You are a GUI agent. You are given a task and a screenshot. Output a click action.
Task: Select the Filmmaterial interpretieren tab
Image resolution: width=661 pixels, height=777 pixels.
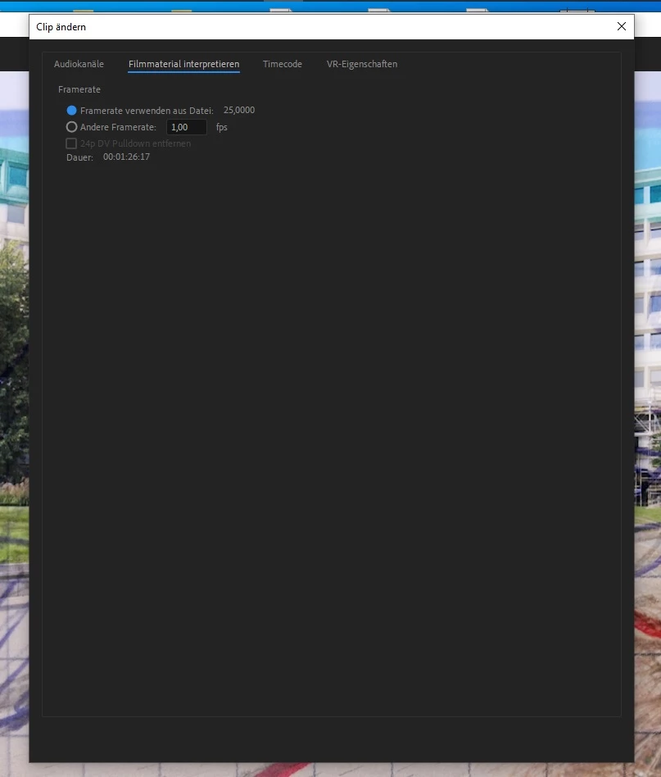(183, 64)
